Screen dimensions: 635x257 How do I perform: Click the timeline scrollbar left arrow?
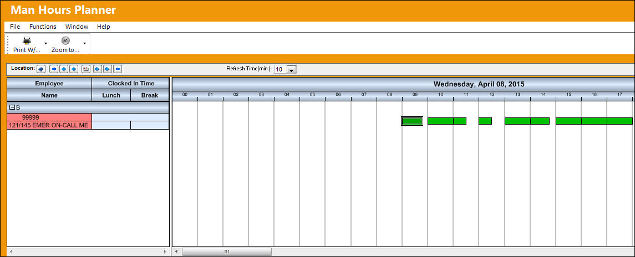tap(176, 252)
